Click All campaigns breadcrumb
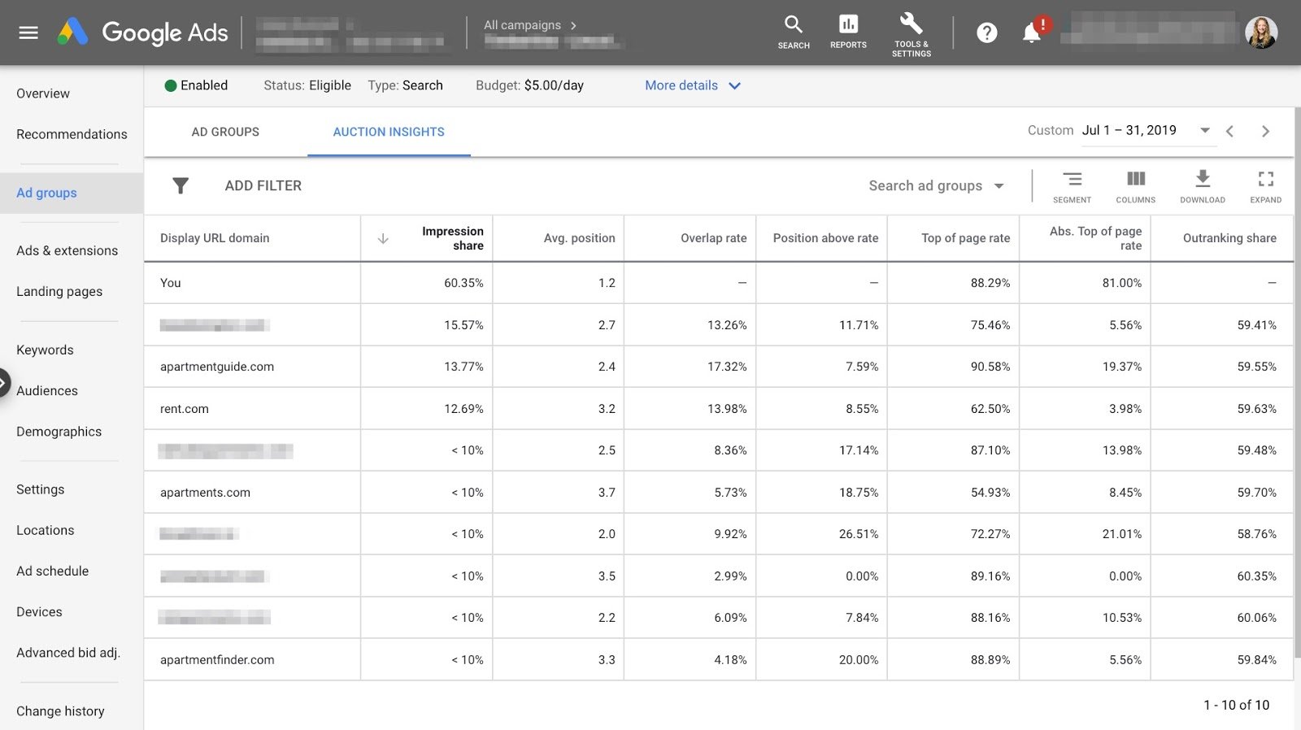 522,25
